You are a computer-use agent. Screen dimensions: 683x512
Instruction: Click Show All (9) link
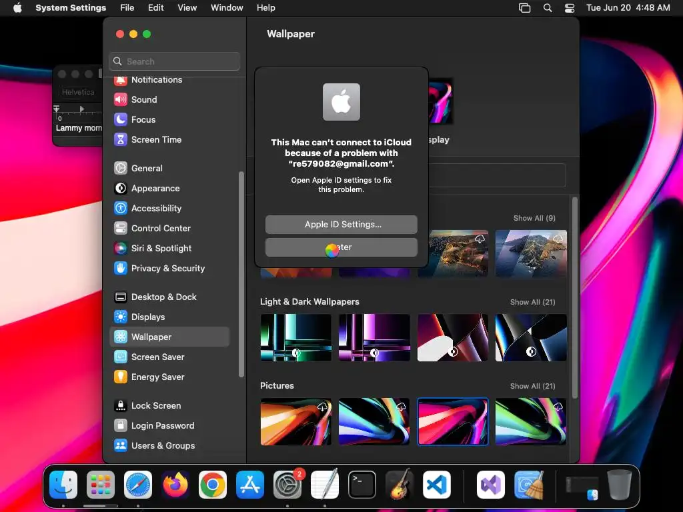click(534, 218)
